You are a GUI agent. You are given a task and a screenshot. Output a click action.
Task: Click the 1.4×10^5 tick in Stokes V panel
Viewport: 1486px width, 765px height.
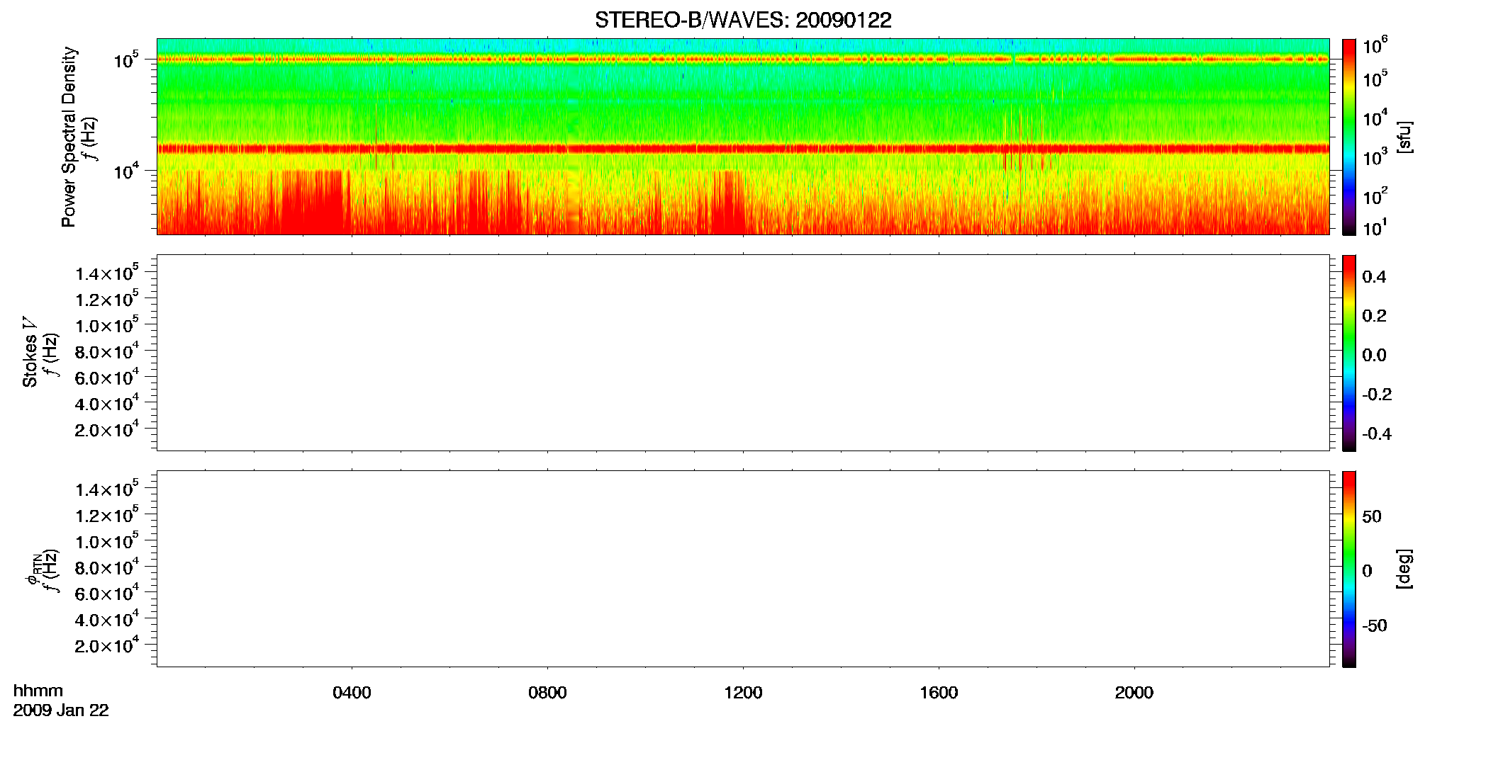coord(107,273)
